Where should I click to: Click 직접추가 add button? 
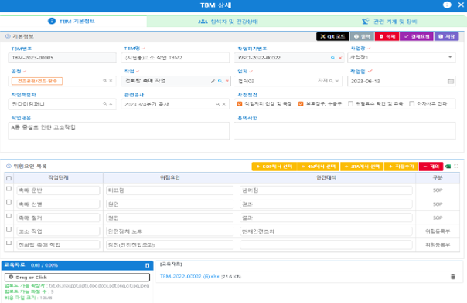click(x=401, y=167)
